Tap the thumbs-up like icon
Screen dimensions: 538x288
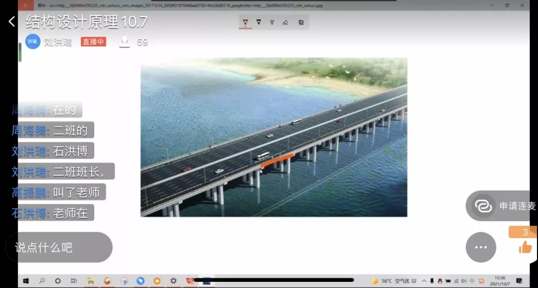click(x=525, y=247)
